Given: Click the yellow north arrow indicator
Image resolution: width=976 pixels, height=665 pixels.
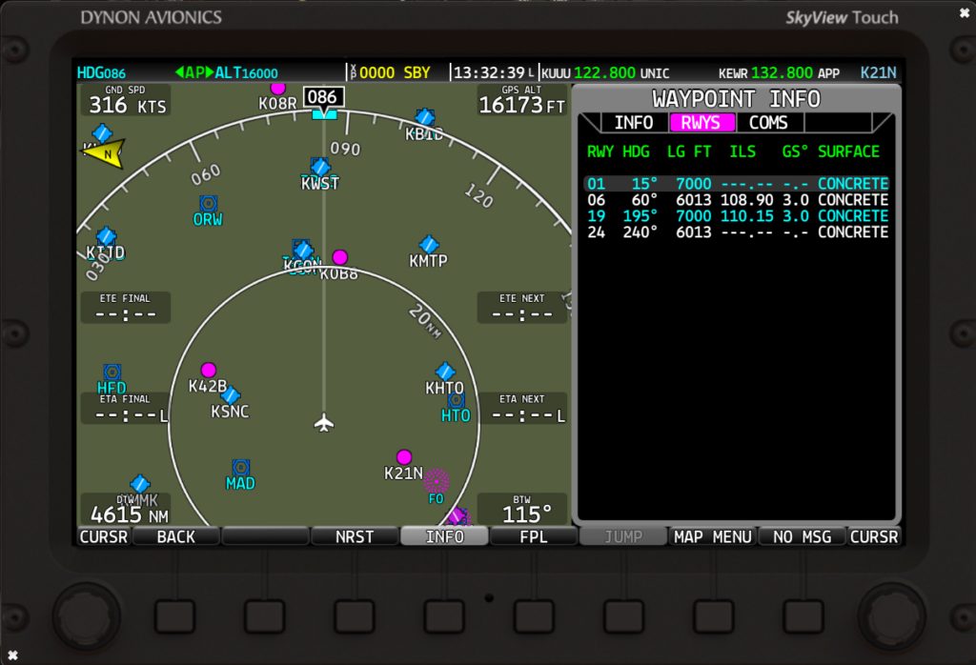Looking at the screenshot, I should click(x=102, y=152).
